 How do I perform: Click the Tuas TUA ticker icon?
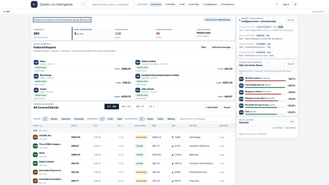[241, 112]
